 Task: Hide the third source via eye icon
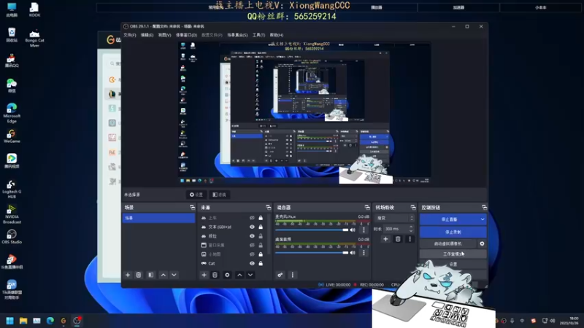click(252, 236)
